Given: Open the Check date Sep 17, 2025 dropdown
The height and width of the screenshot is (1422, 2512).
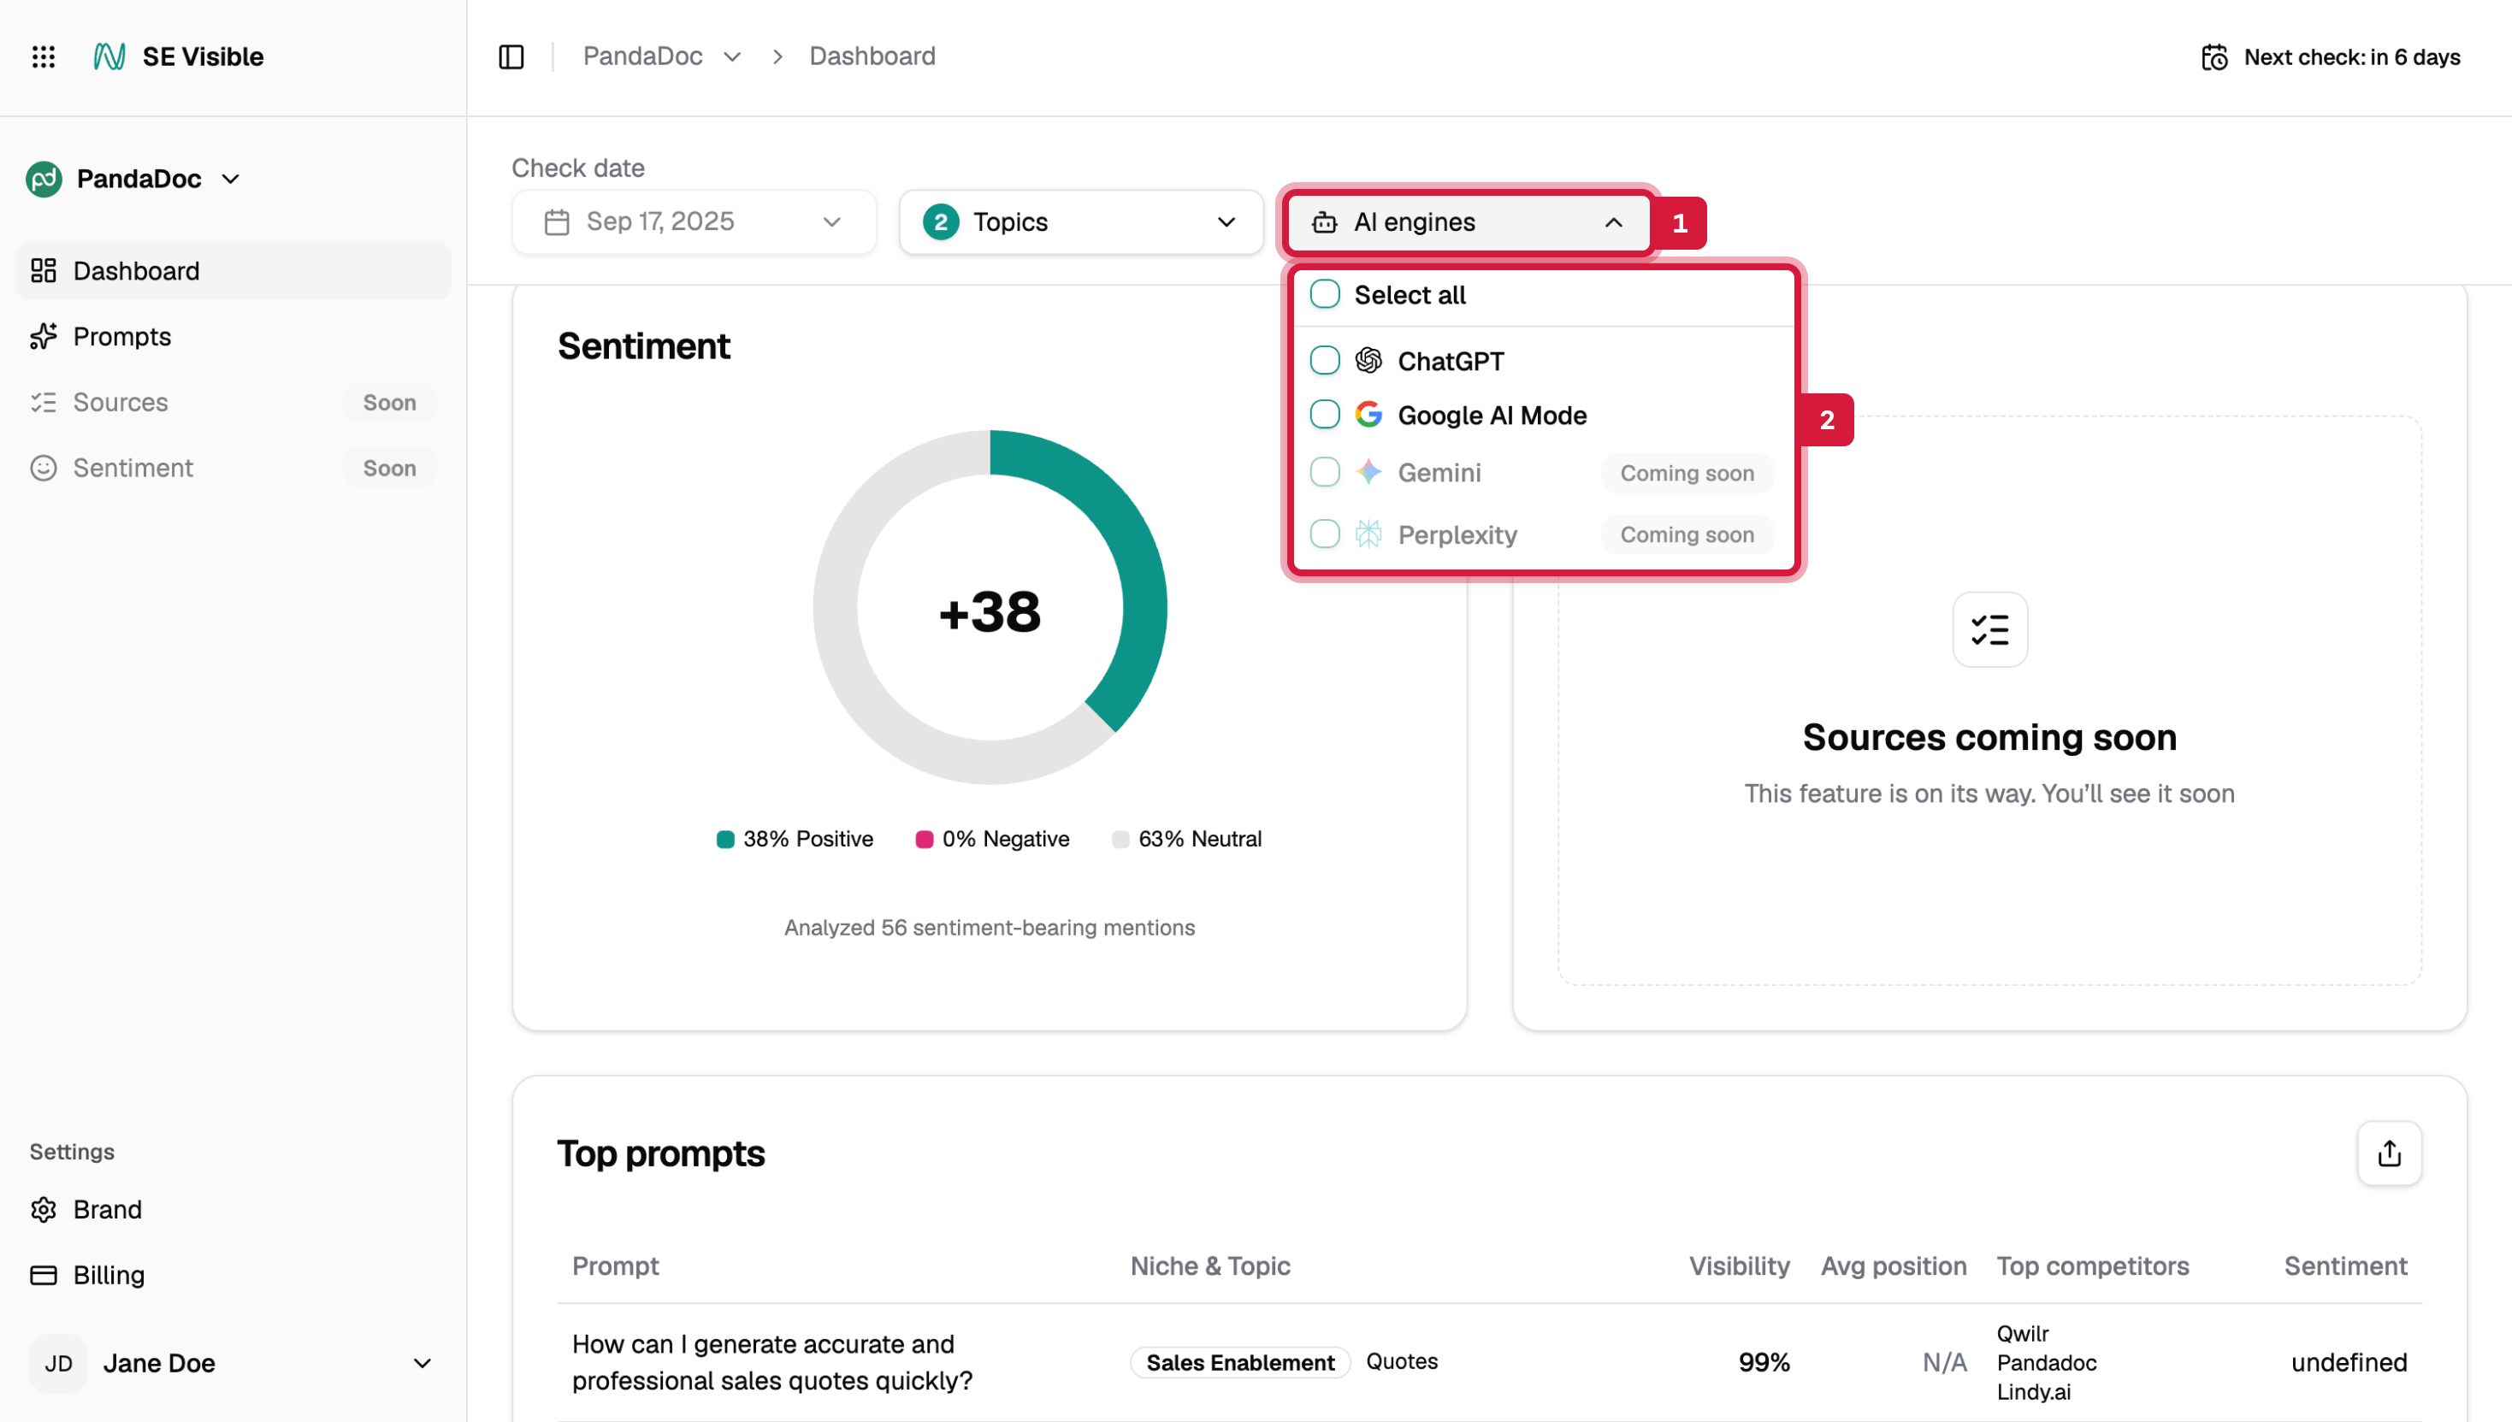Looking at the screenshot, I should point(694,221).
